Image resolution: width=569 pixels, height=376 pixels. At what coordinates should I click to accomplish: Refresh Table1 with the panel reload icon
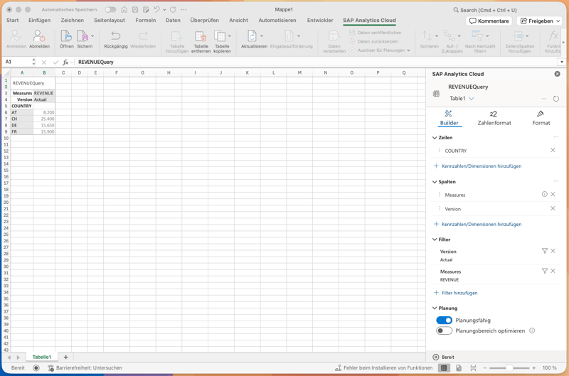(x=555, y=99)
